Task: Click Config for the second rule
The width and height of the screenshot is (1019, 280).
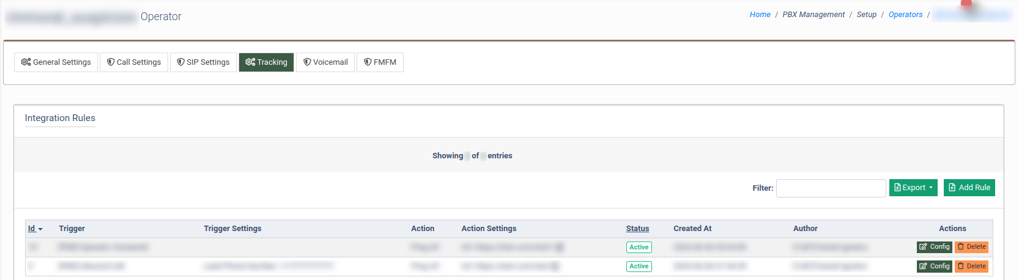Action: tap(934, 267)
